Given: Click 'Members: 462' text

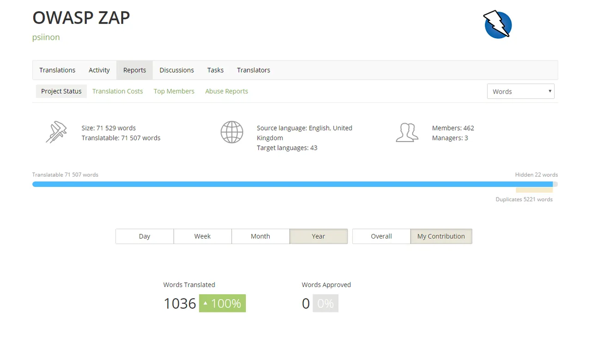Looking at the screenshot, I should tap(453, 128).
